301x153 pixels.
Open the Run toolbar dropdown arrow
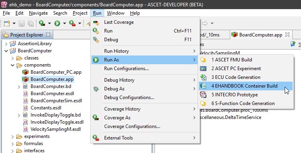click(x=64, y=23)
